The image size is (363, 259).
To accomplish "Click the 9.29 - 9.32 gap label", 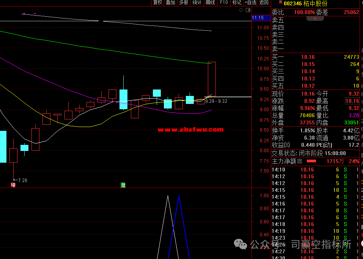I will click(x=216, y=101).
